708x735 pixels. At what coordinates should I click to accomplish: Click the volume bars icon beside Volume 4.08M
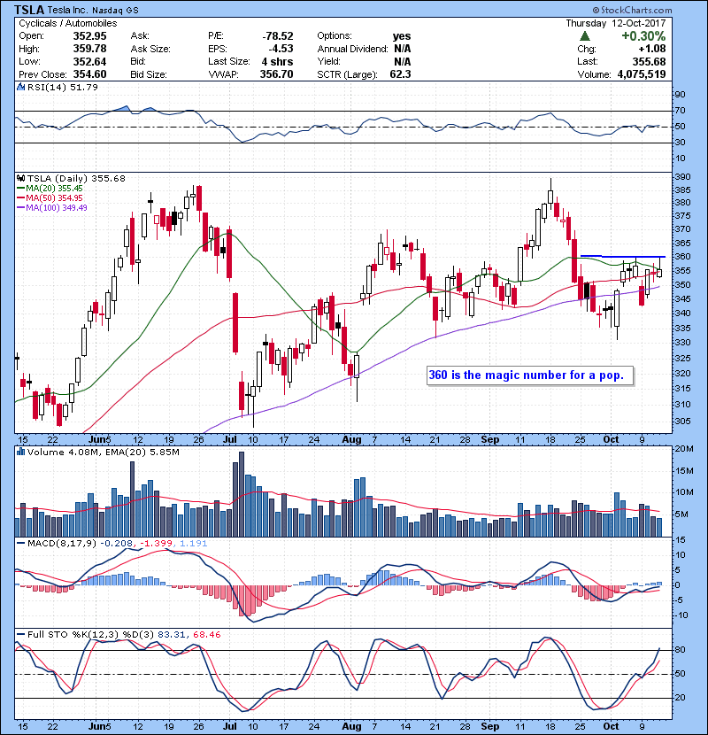[x=21, y=452]
